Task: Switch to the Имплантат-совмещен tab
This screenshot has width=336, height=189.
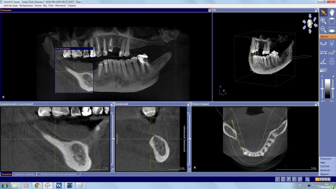Action: click(25, 174)
